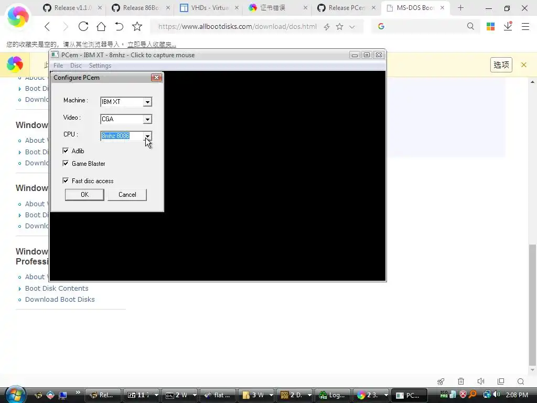This screenshot has height=403, width=537.
Task: Click the star inside address bar
Action: point(339,26)
